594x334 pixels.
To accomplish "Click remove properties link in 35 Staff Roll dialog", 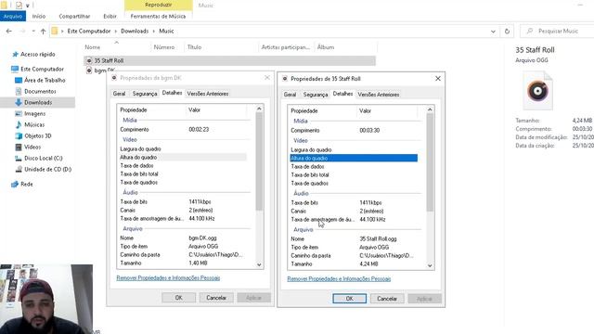I will [x=339, y=278].
